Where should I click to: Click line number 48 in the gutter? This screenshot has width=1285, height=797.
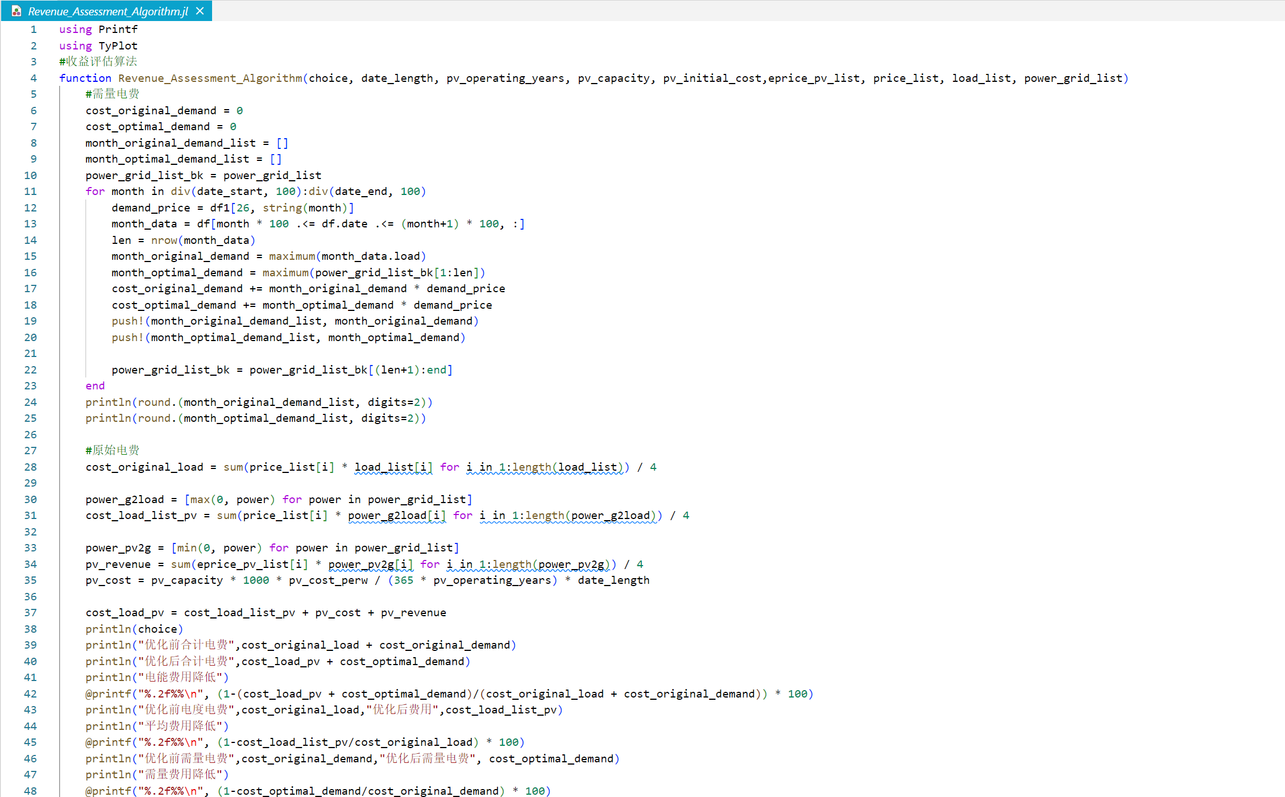click(x=30, y=791)
